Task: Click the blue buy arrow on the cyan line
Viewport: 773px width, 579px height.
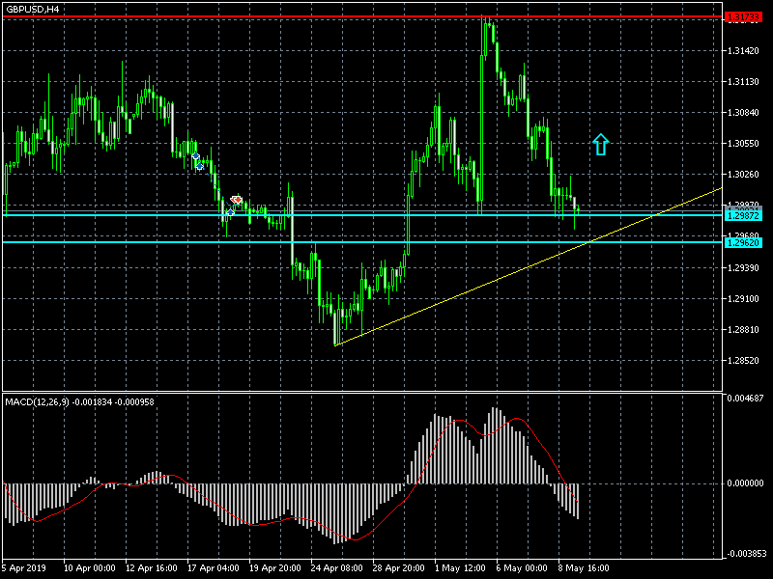Action: 230,212
